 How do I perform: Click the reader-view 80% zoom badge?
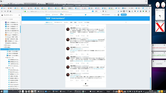point(96,11)
